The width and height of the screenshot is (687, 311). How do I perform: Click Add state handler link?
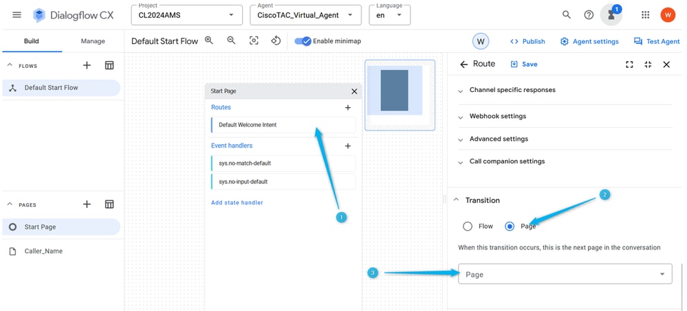(237, 203)
